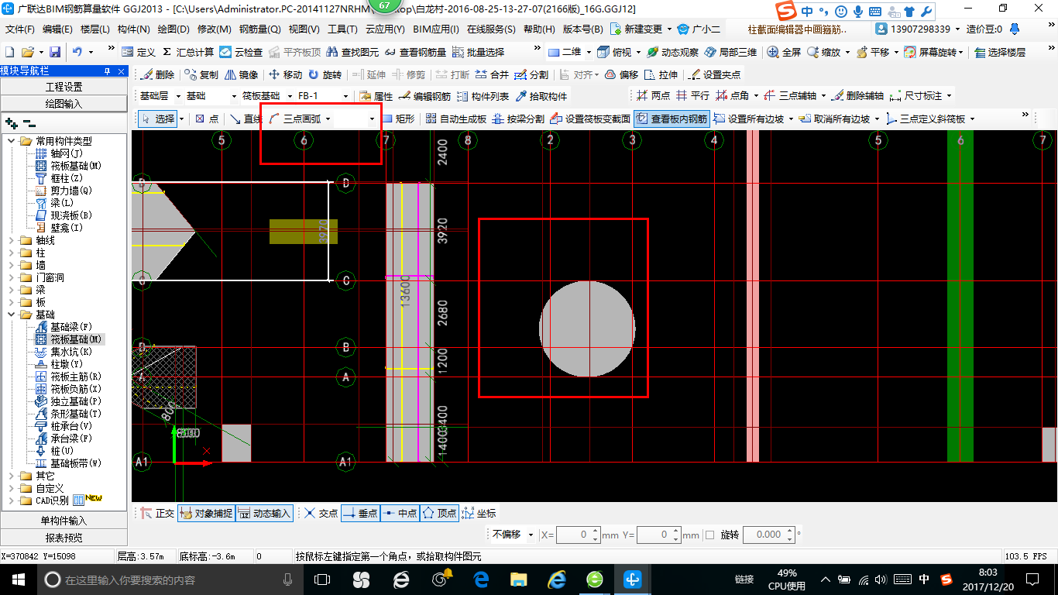Select the 镜像 mirror tool
The width and height of the screenshot is (1058, 595).
(241, 74)
